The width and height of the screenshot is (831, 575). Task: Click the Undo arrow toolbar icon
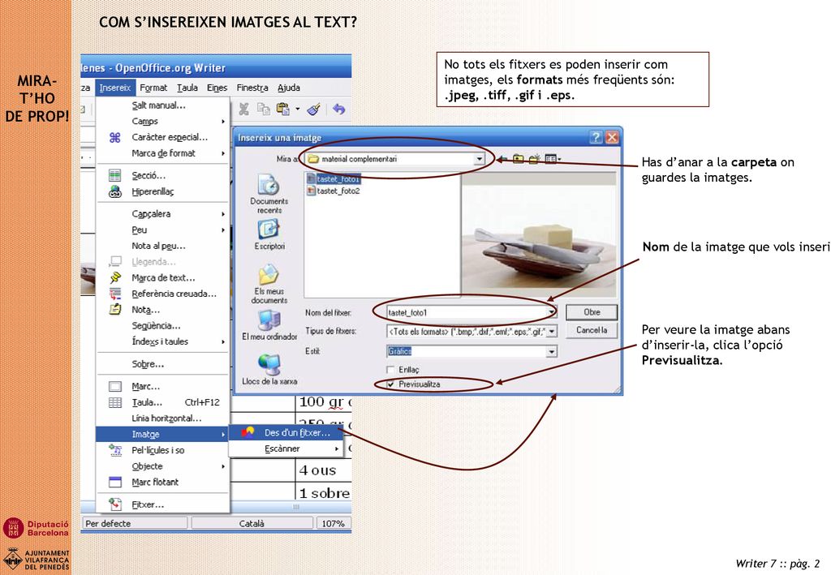point(338,109)
